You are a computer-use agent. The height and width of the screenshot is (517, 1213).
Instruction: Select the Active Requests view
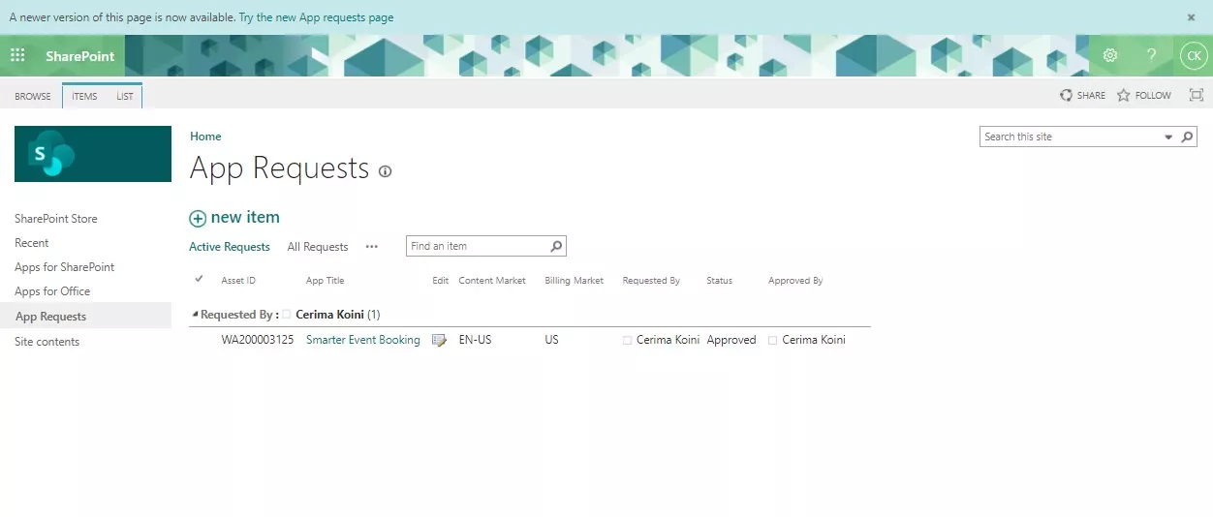click(230, 247)
